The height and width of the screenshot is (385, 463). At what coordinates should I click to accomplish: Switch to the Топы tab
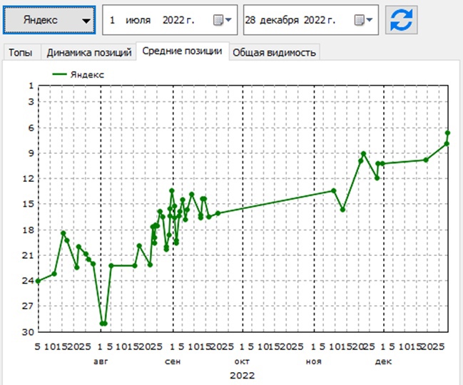(21, 53)
